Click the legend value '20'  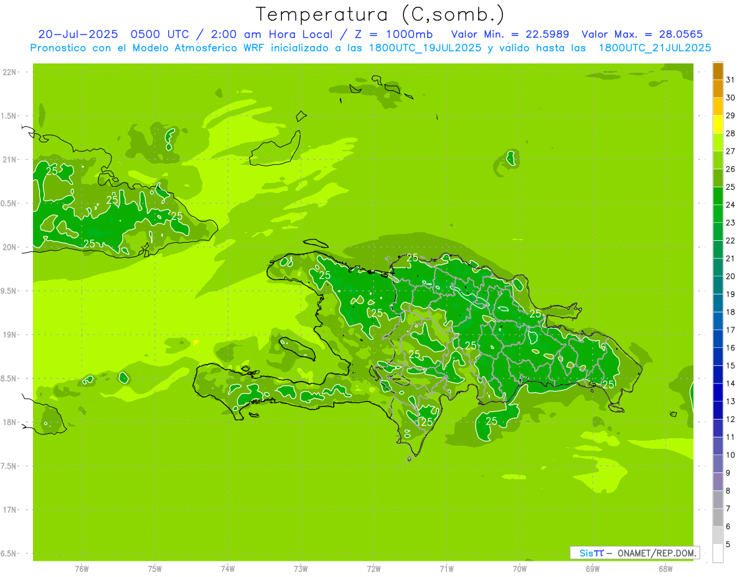click(731, 276)
